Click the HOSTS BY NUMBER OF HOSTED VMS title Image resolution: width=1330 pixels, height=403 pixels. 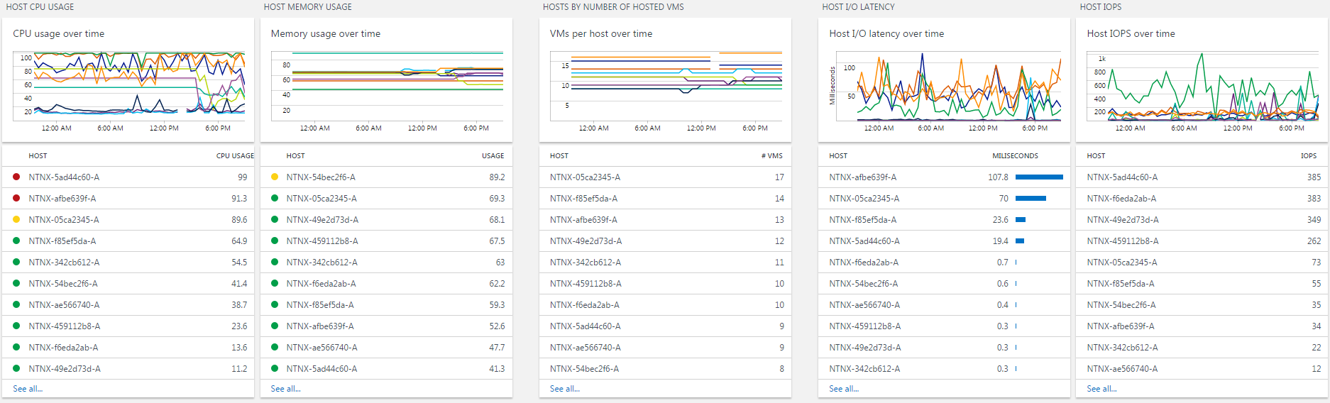point(613,7)
